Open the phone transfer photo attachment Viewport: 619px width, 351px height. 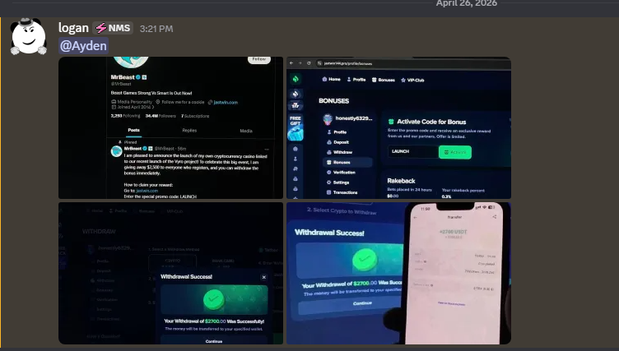coord(398,273)
